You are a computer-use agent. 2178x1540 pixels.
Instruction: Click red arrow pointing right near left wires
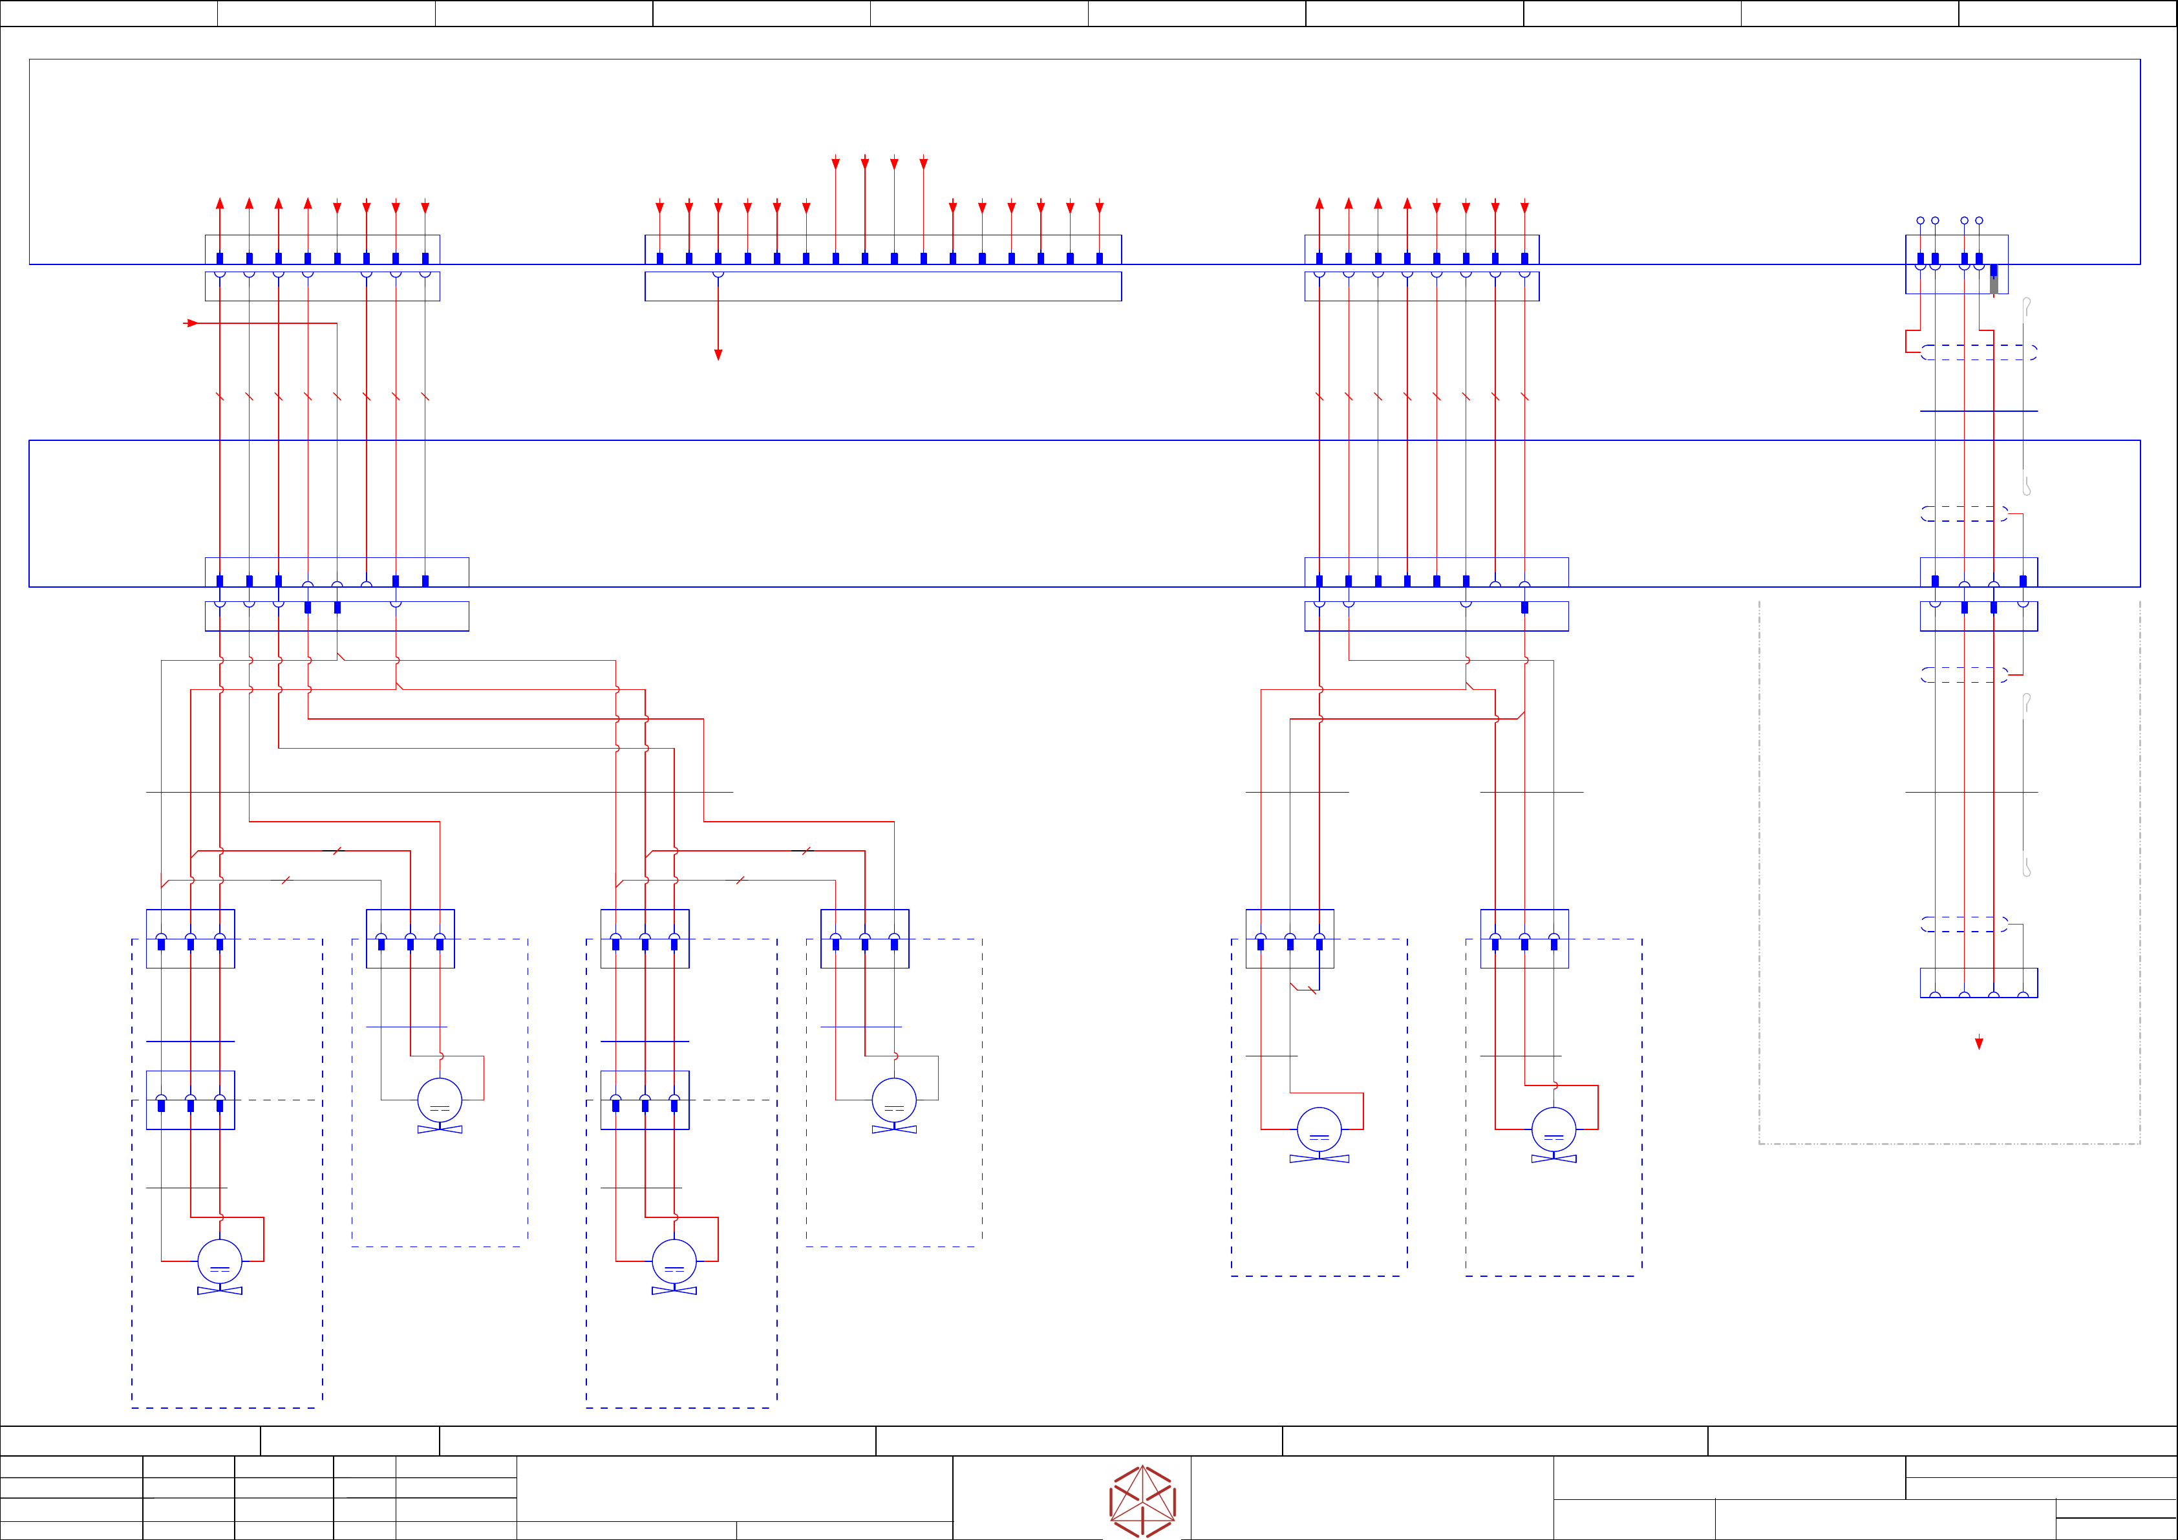[191, 323]
